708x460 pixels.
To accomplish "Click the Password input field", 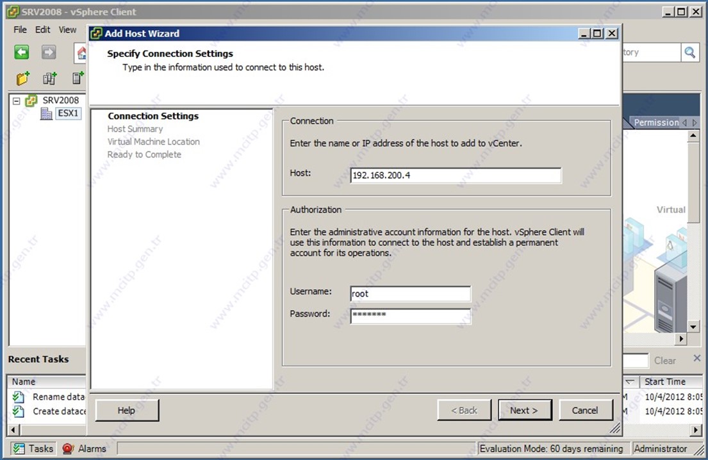I will point(411,316).
